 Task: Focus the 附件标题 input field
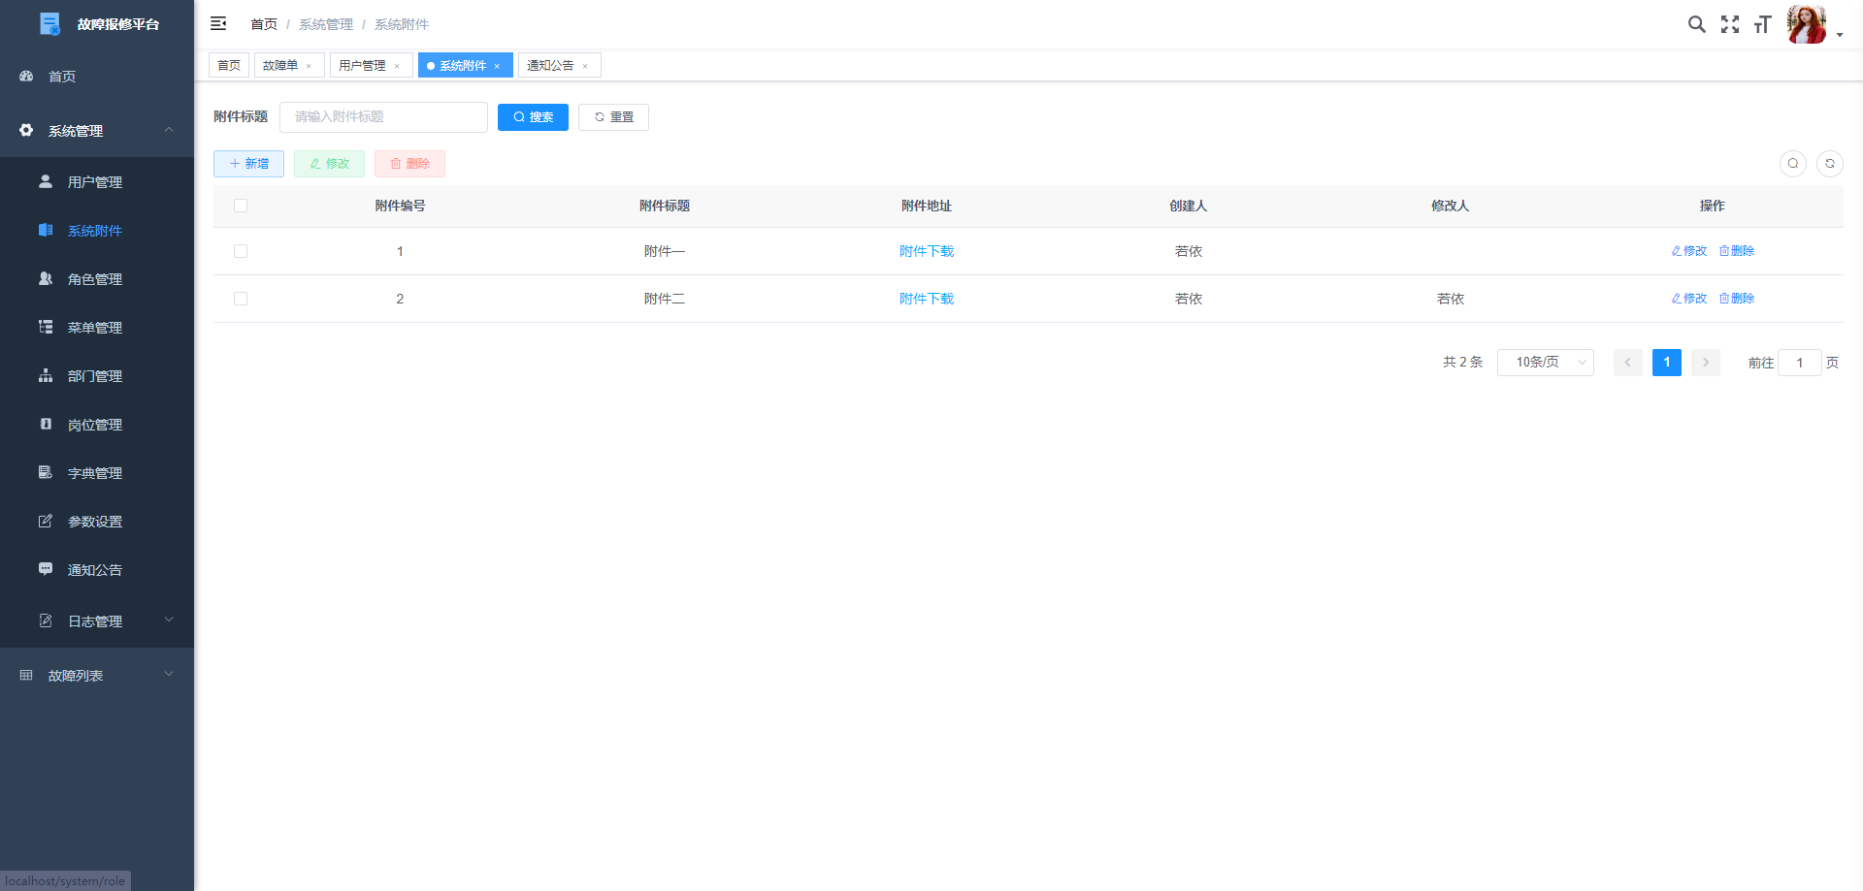pos(383,117)
